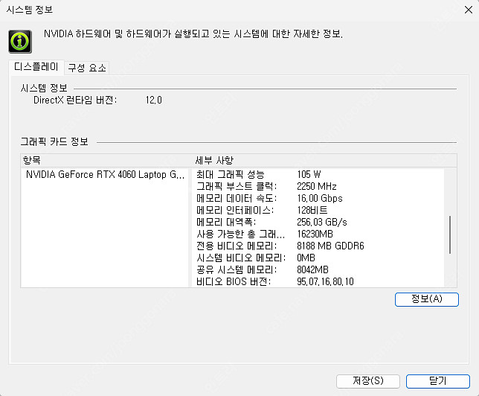Switch to the 디스플레이 tab
Image resolution: width=479 pixels, height=396 pixels.
(36, 67)
